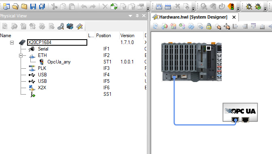Click the Save All icon
This screenshot has height=154, width=272.
[42, 6]
